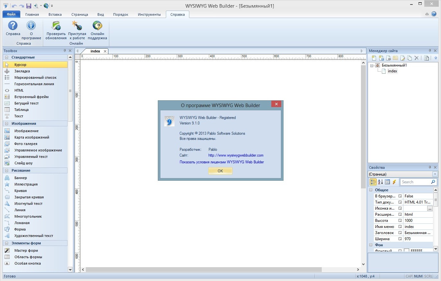Screen dimensions: 441x281
Task: Select the index document tab
Action: [95, 51]
